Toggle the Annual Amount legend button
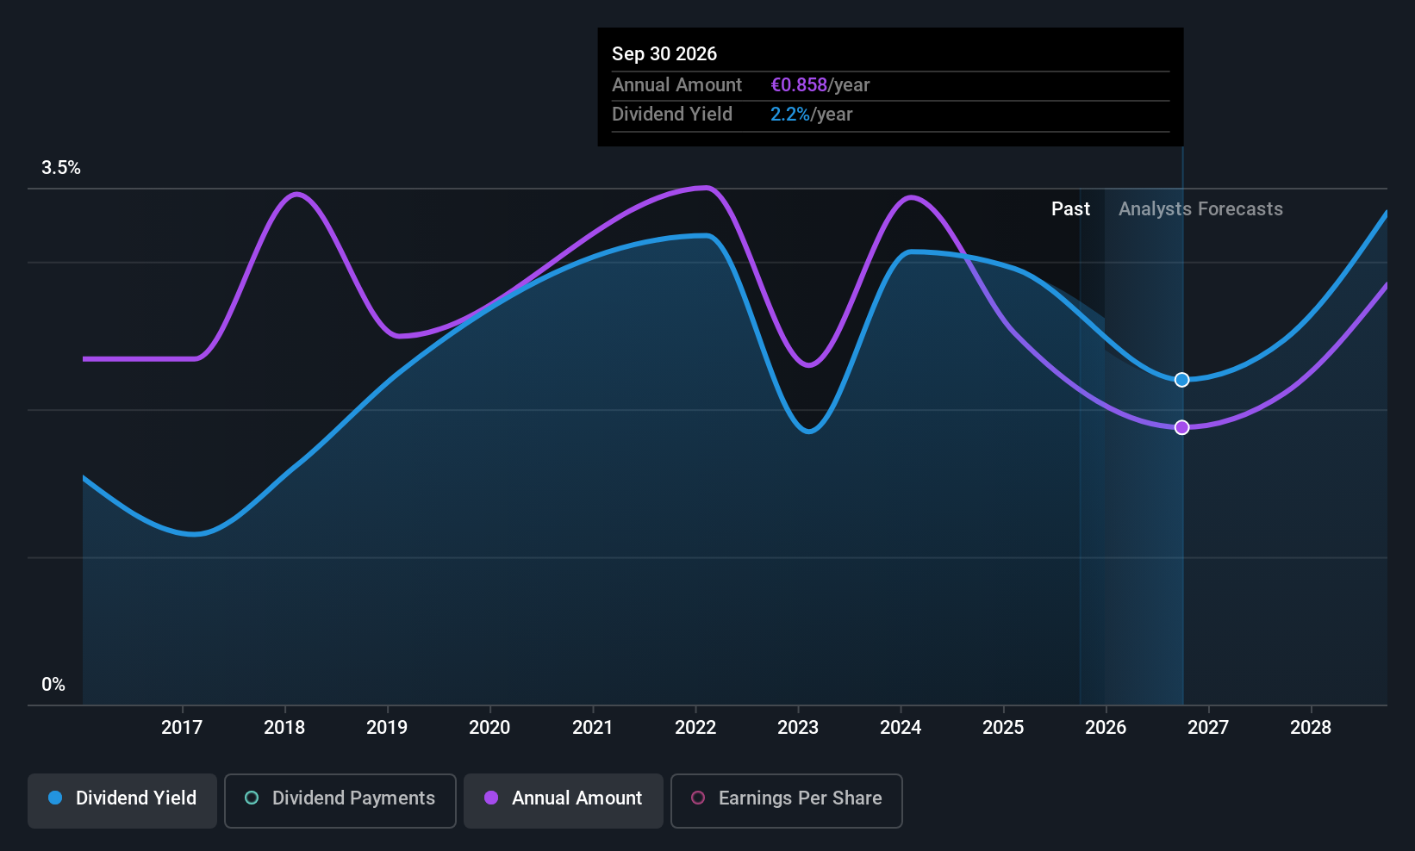This screenshot has width=1415, height=851. tap(564, 800)
